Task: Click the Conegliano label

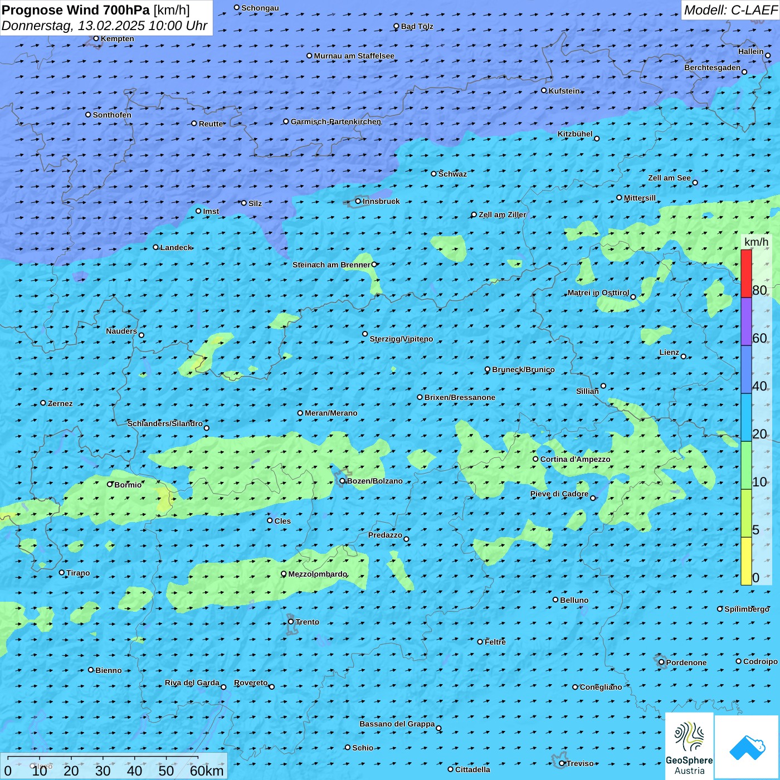Action: click(x=601, y=687)
